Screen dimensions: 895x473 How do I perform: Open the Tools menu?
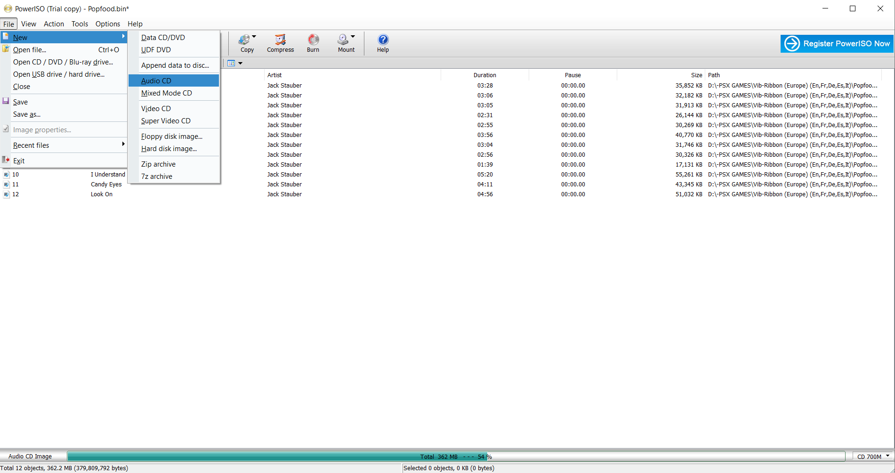click(x=80, y=24)
